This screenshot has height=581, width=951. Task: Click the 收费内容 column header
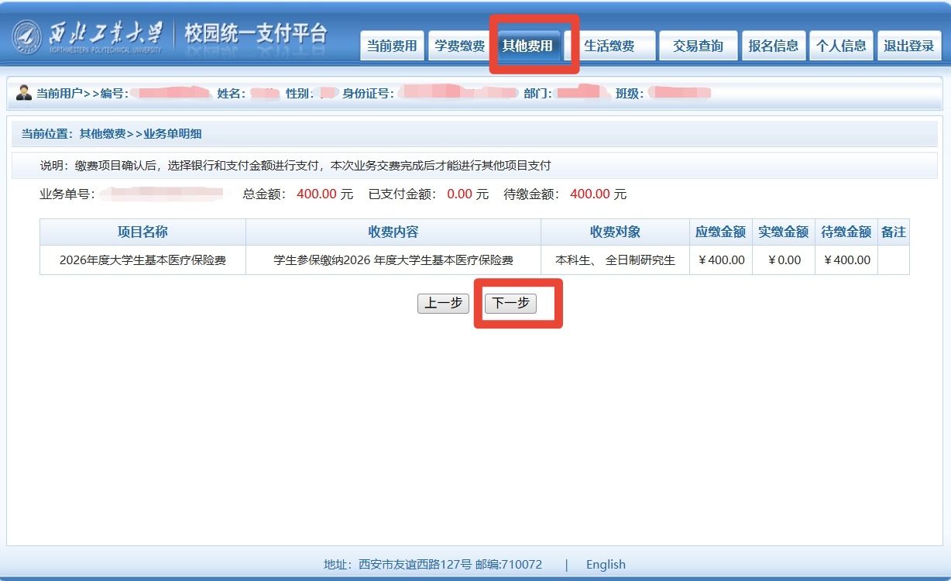(393, 232)
